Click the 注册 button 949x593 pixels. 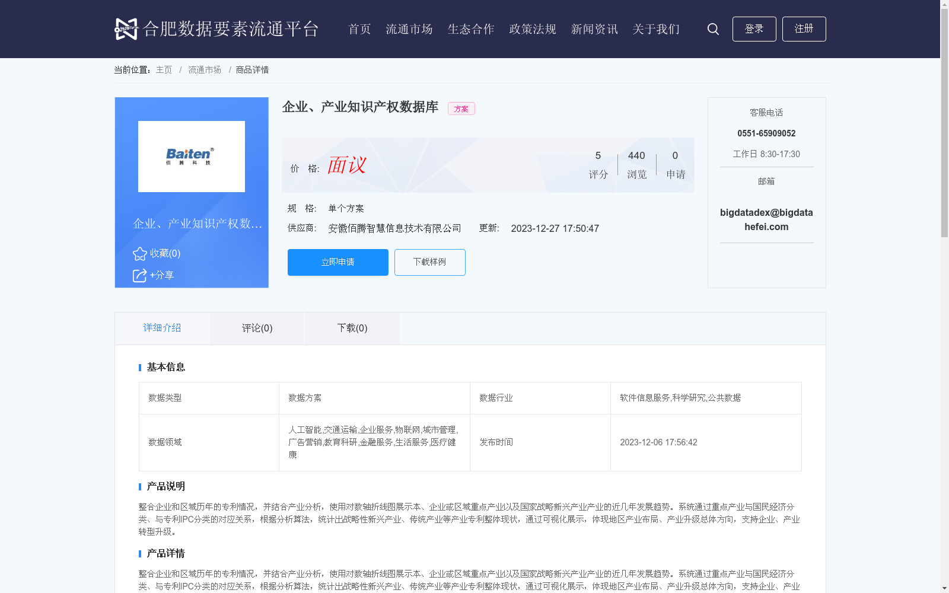pos(804,29)
